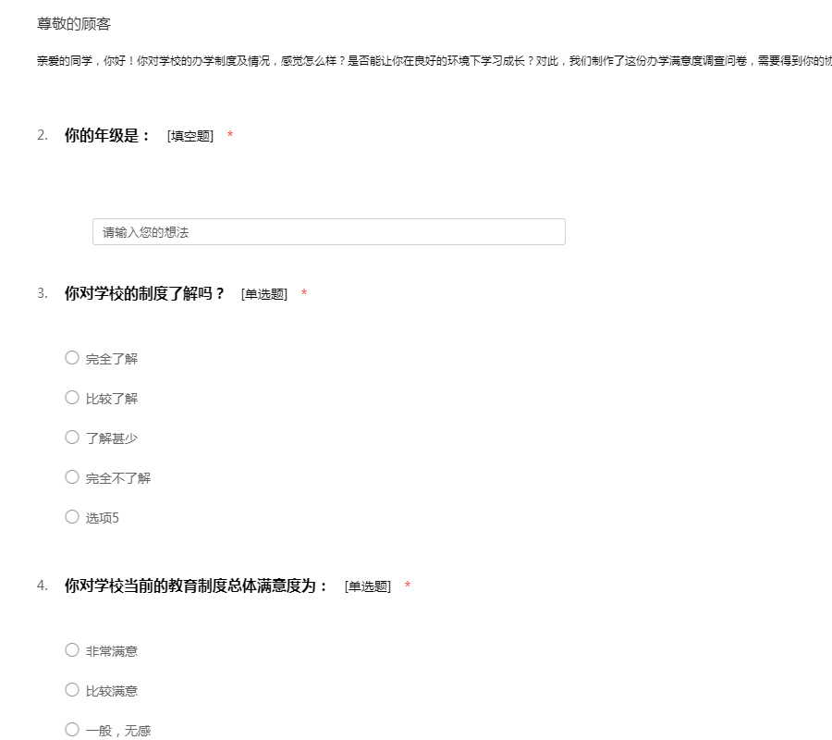Click the red required asterisk on question 4
Image resolution: width=832 pixels, height=740 pixels.
(x=408, y=586)
